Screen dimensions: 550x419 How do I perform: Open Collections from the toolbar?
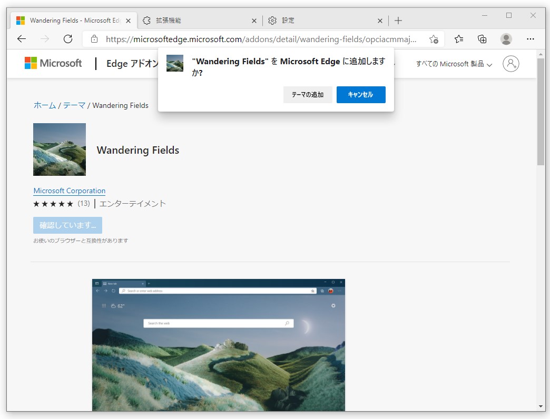482,39
